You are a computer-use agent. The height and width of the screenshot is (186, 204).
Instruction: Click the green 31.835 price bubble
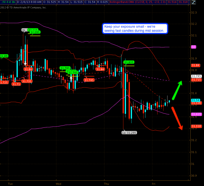(129, 62)
